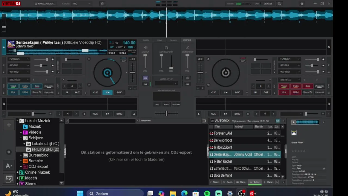Open the STEMS 2.0 dropdown on deck A
The height and width of the screenshot is (196, 348).
coord(19,80)
